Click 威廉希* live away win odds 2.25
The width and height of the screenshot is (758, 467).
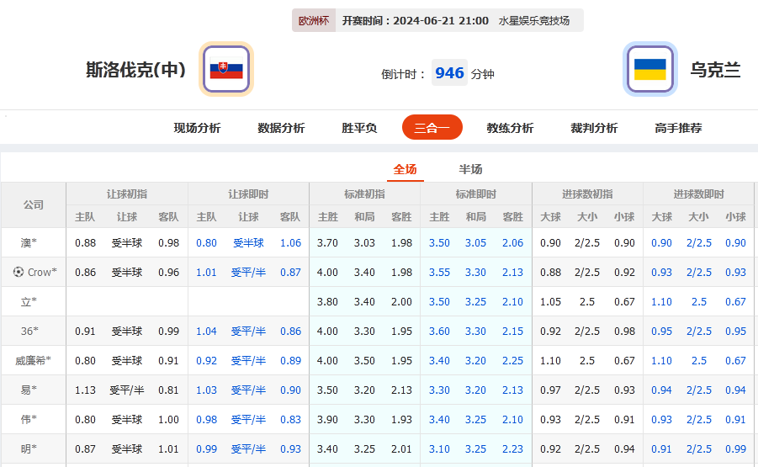click(512, 361)
